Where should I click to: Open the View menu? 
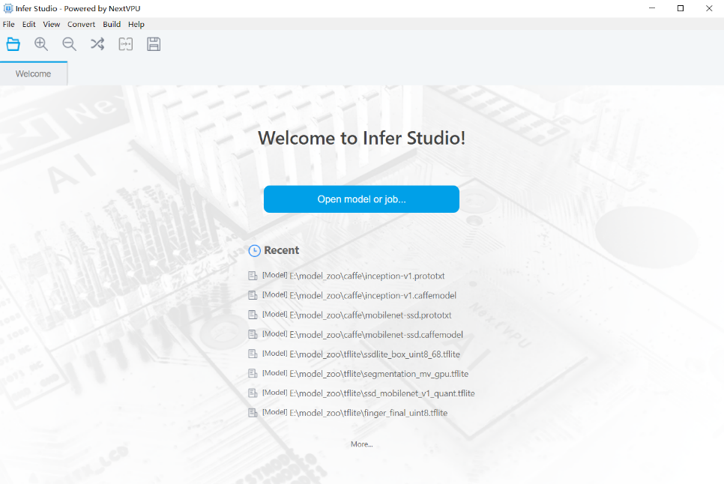51,25
